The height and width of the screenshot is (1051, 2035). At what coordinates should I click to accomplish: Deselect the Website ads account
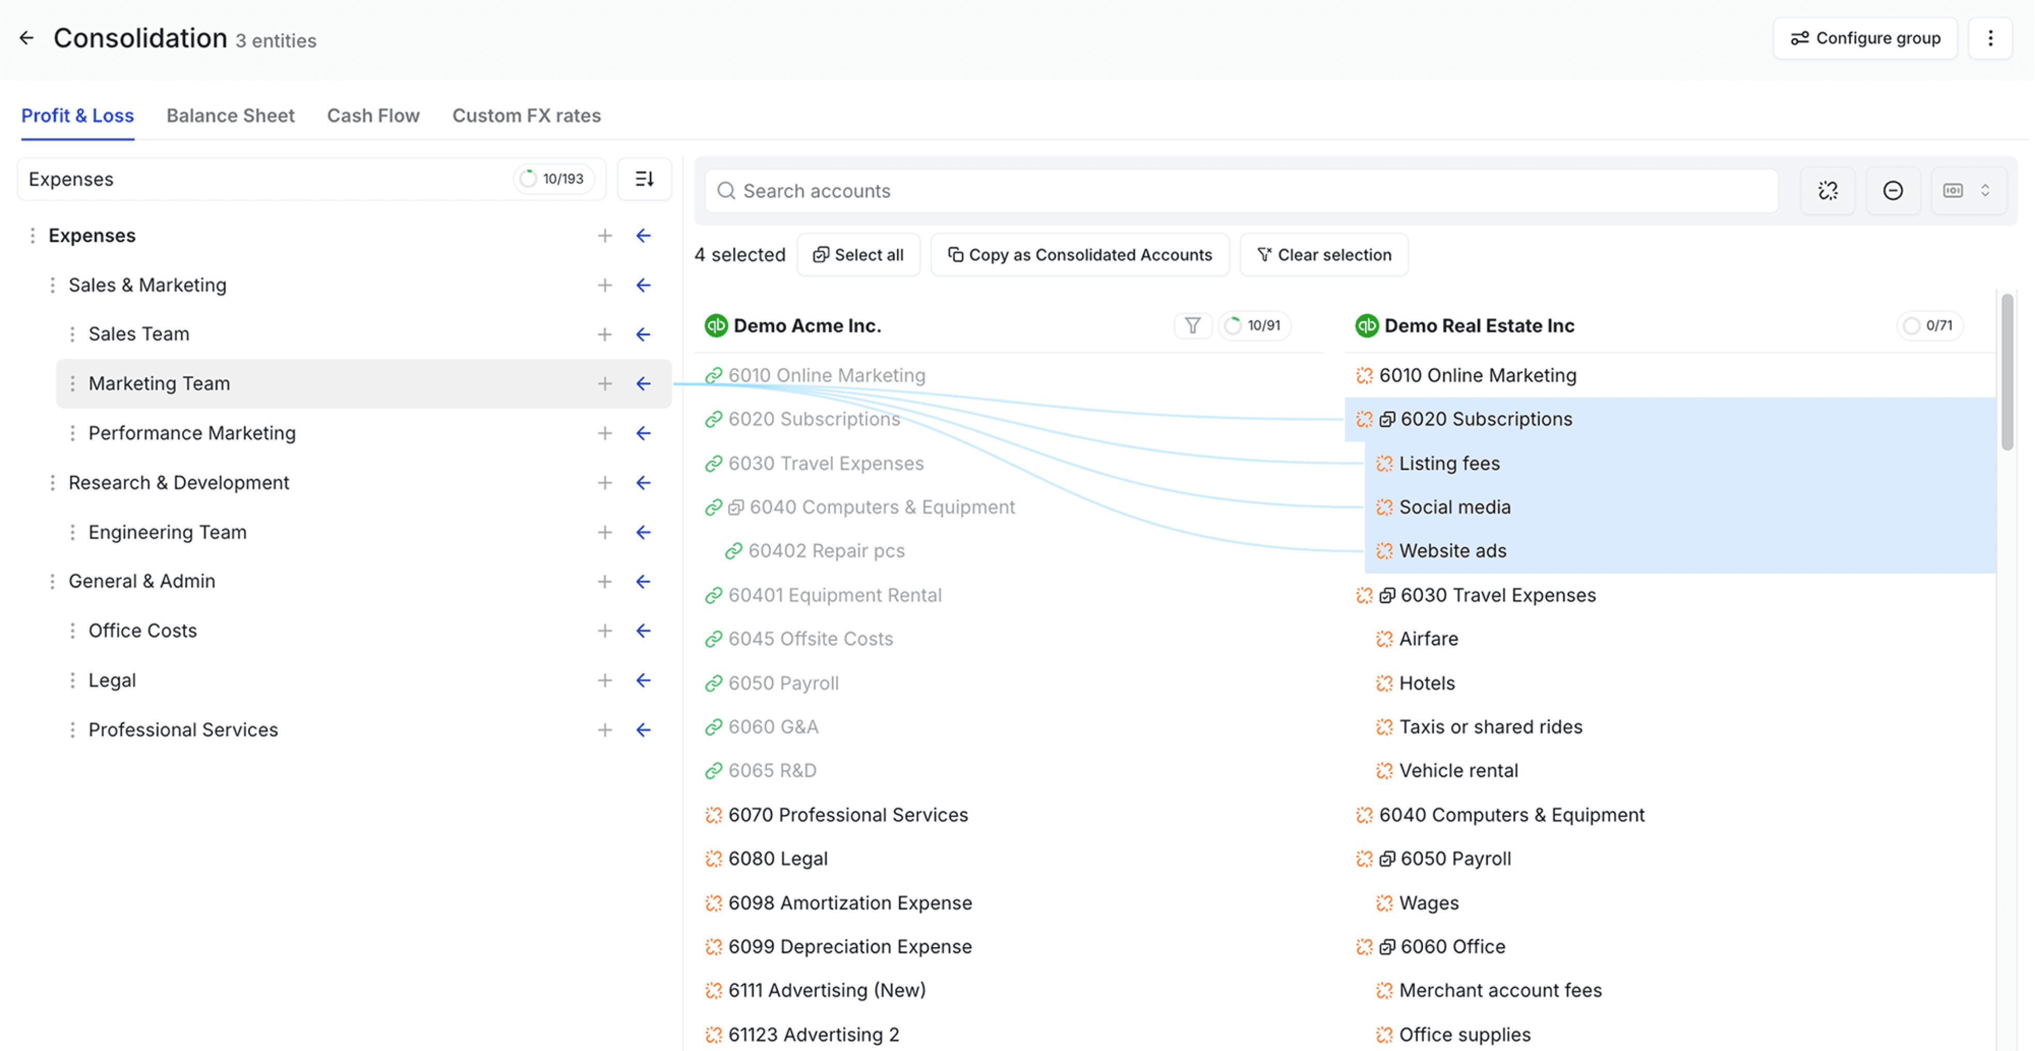[1452, 550]
